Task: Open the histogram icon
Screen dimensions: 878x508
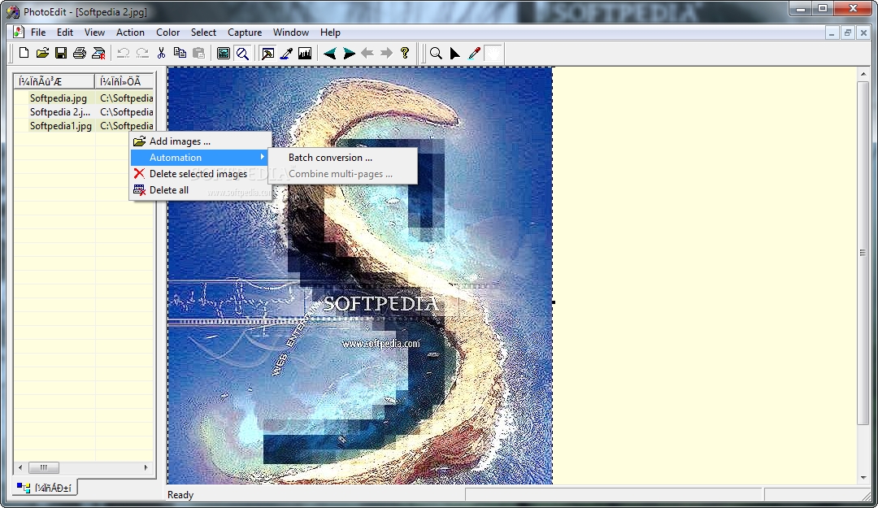Action: (305, 53)
